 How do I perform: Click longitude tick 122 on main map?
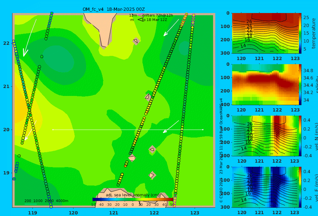pos(154,213)
